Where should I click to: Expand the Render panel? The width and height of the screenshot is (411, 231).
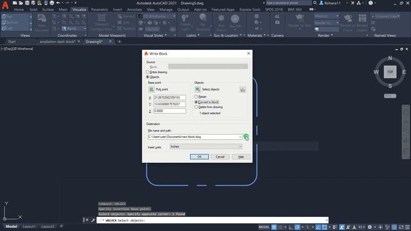coord(326,35)
